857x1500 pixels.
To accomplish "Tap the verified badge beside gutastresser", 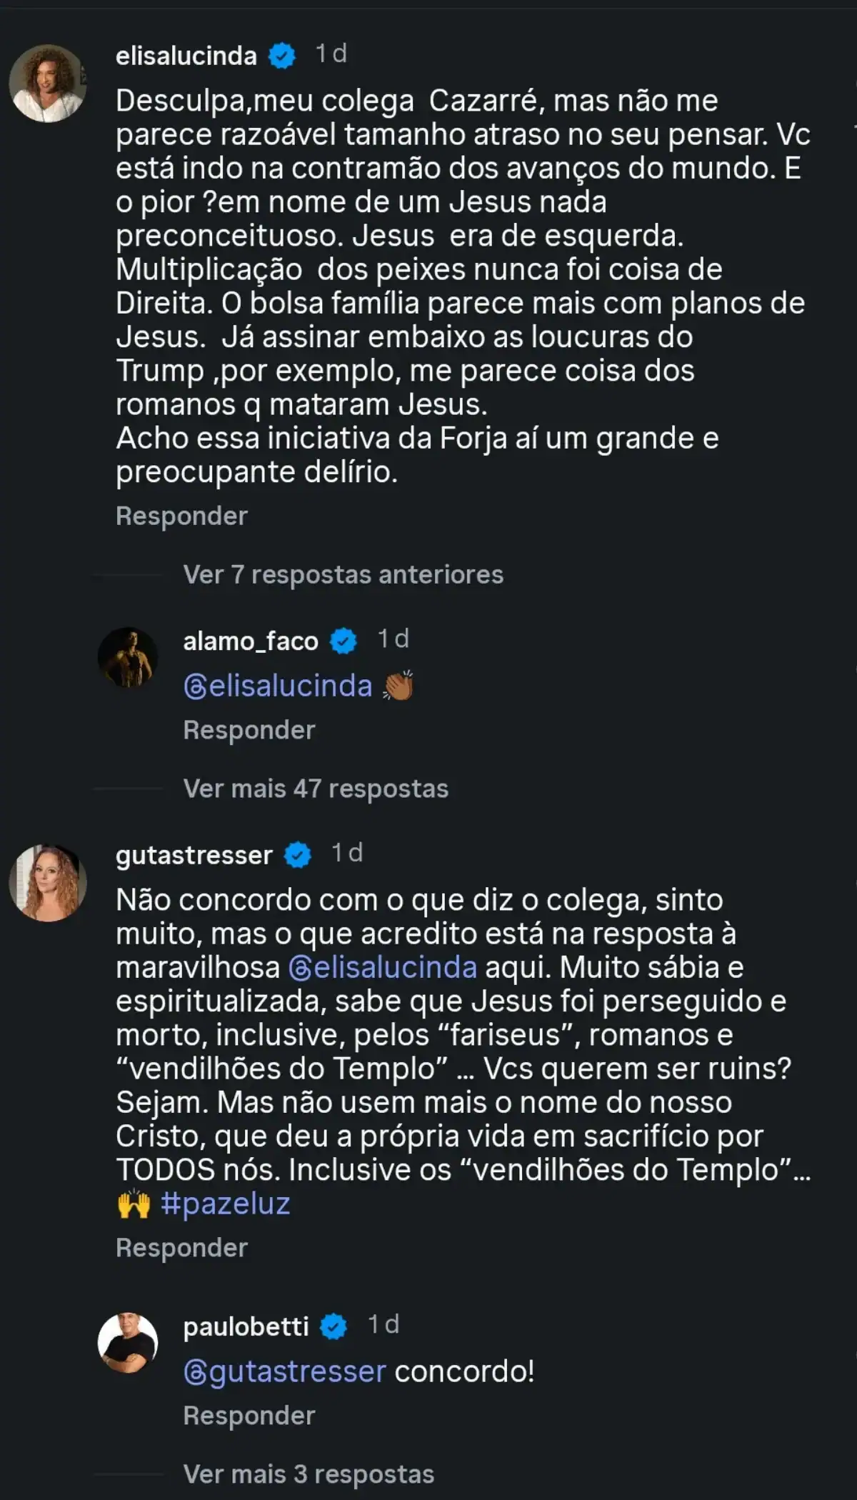I will (298, 855).
